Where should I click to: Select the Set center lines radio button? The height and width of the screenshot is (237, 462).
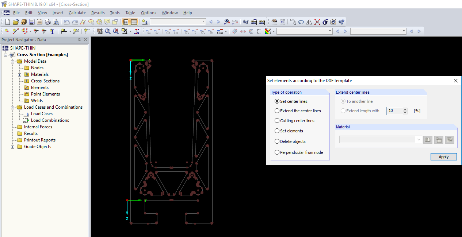tap(277, 101)
